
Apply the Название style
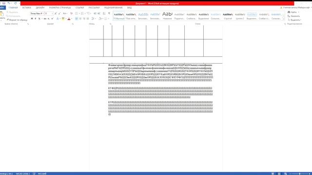coord(167,16)
